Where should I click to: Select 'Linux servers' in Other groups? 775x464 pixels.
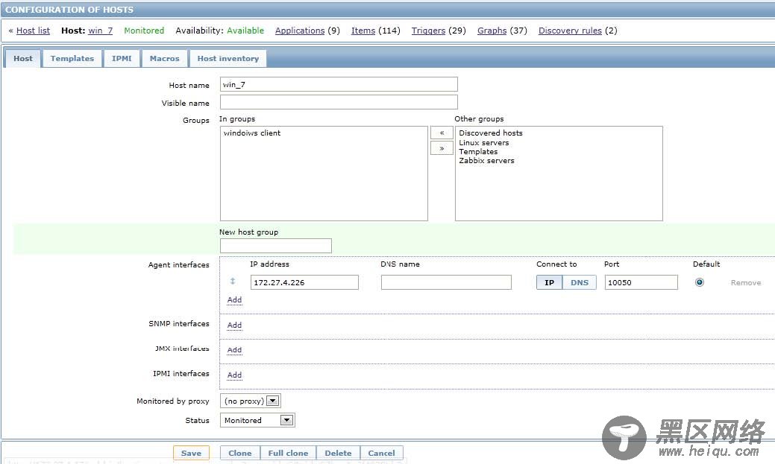coord(484,143)
